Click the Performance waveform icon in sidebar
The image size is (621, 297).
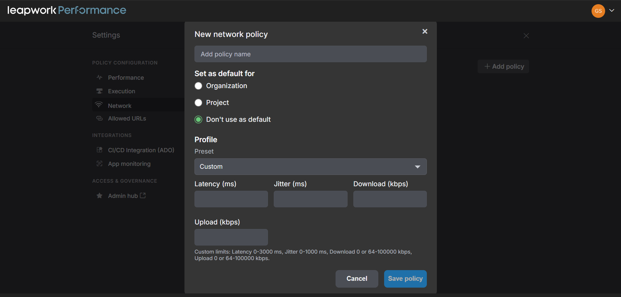pyautogui.click(x=99, y=77)
